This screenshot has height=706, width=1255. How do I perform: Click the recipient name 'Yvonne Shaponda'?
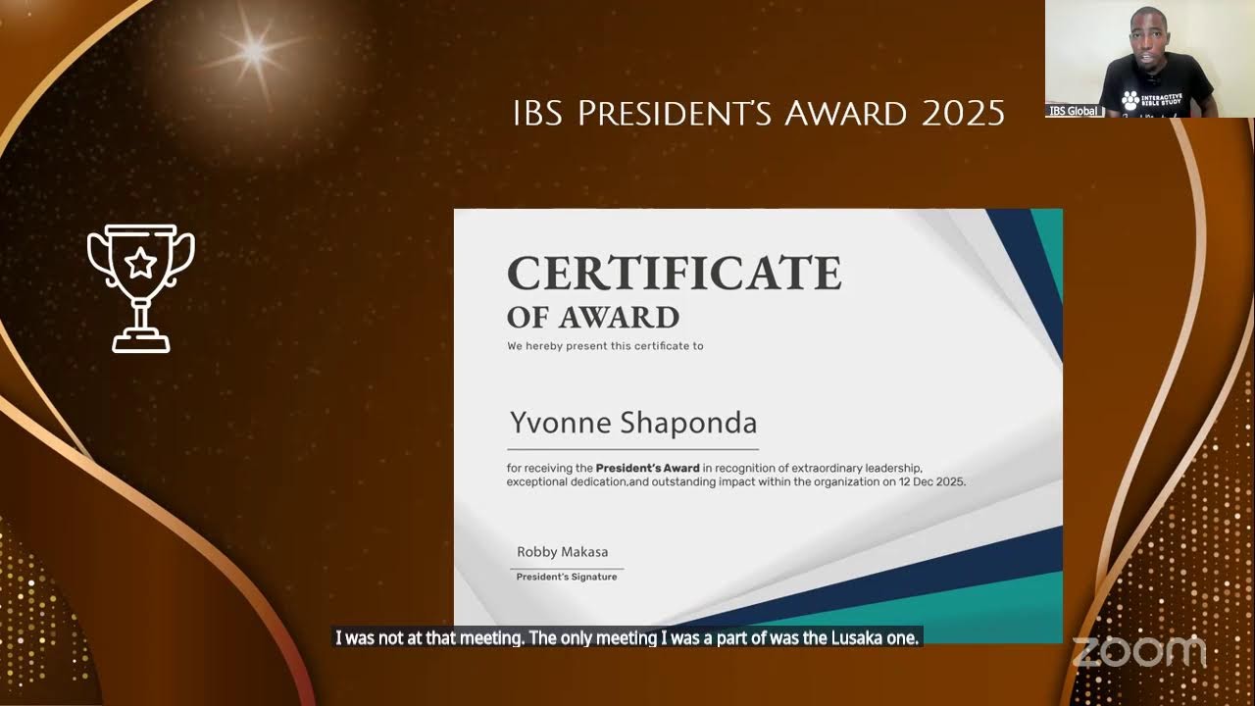(633, 424)
